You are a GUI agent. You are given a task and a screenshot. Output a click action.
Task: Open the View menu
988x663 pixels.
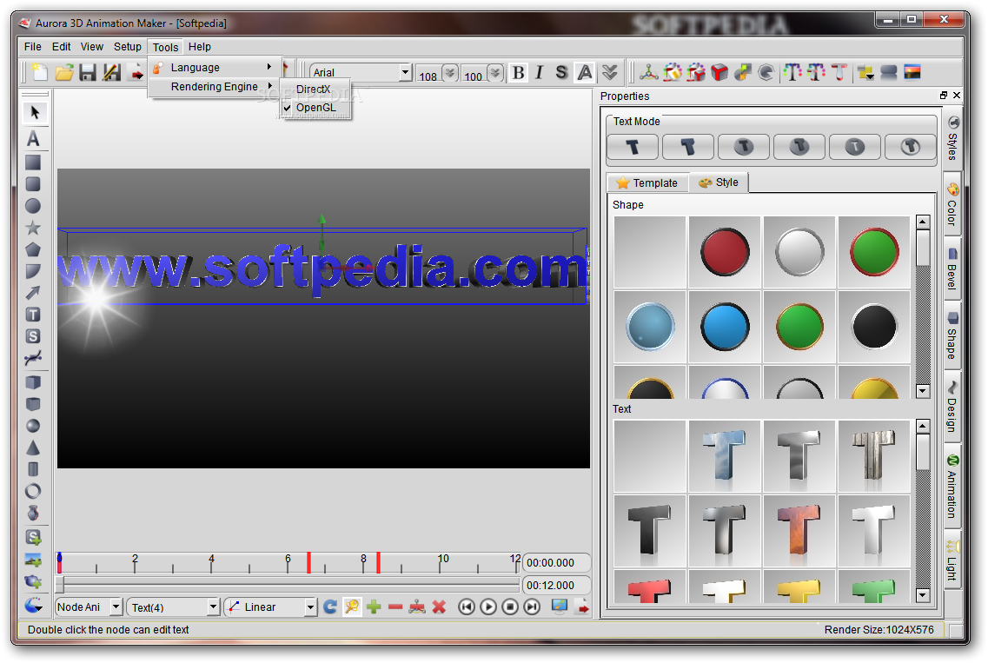click(x=92, y=47)
